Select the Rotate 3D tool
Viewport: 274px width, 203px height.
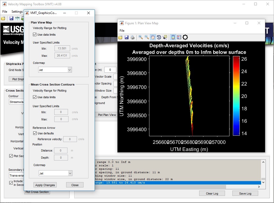[159, 37]
